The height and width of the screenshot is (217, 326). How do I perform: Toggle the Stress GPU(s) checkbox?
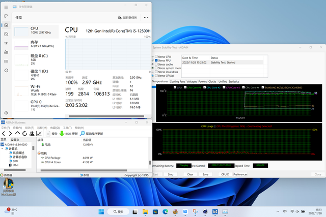pos(156,75)
